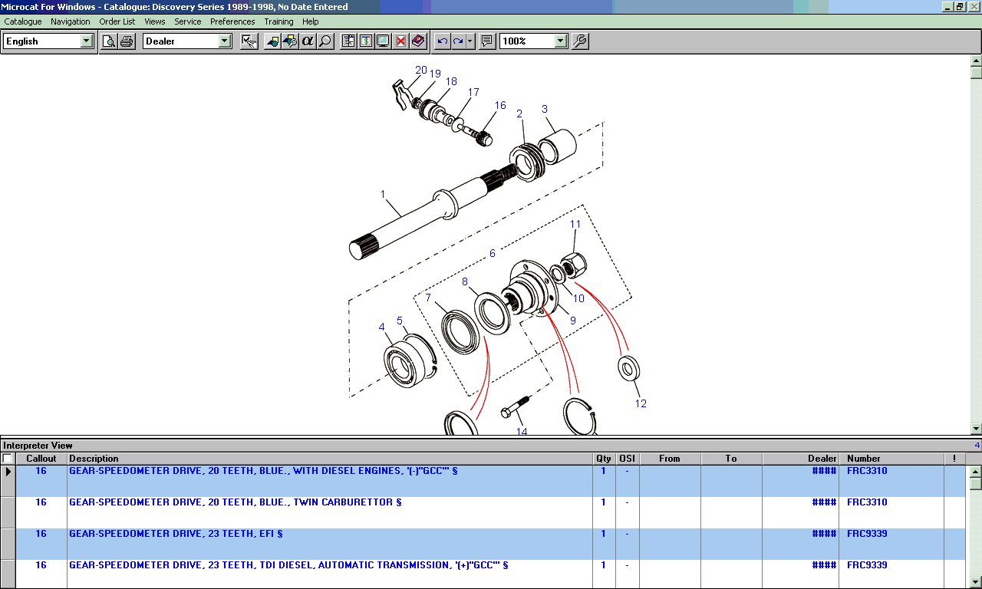Viewport: 982px width, 589px height.
Task: Click the undo arrow icon
Action: click(x=442, y=41)
